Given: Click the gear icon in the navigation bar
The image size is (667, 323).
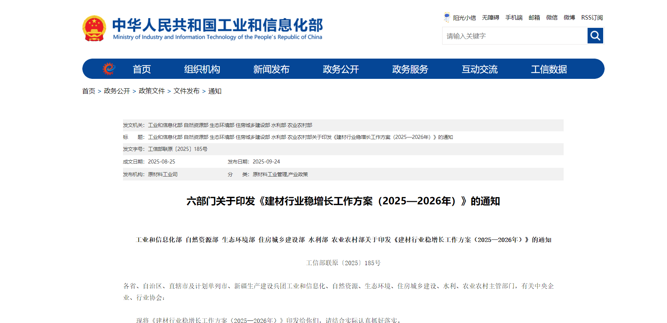Looking at the screenshot, I should (109, 69).
